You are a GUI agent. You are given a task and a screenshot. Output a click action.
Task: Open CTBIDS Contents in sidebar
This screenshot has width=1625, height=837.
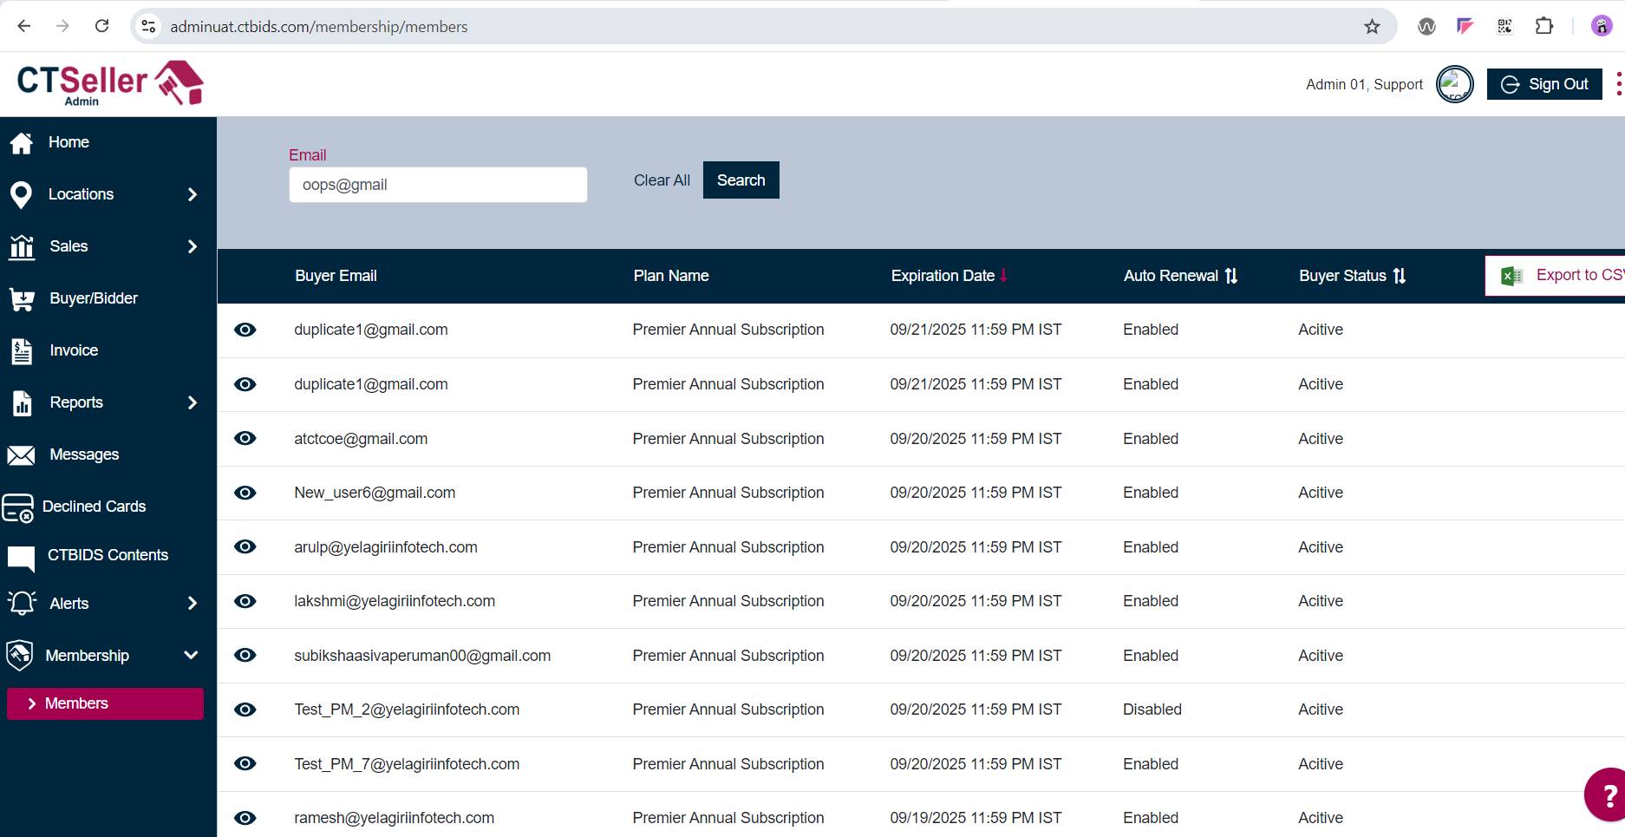(x=108, y=555)
